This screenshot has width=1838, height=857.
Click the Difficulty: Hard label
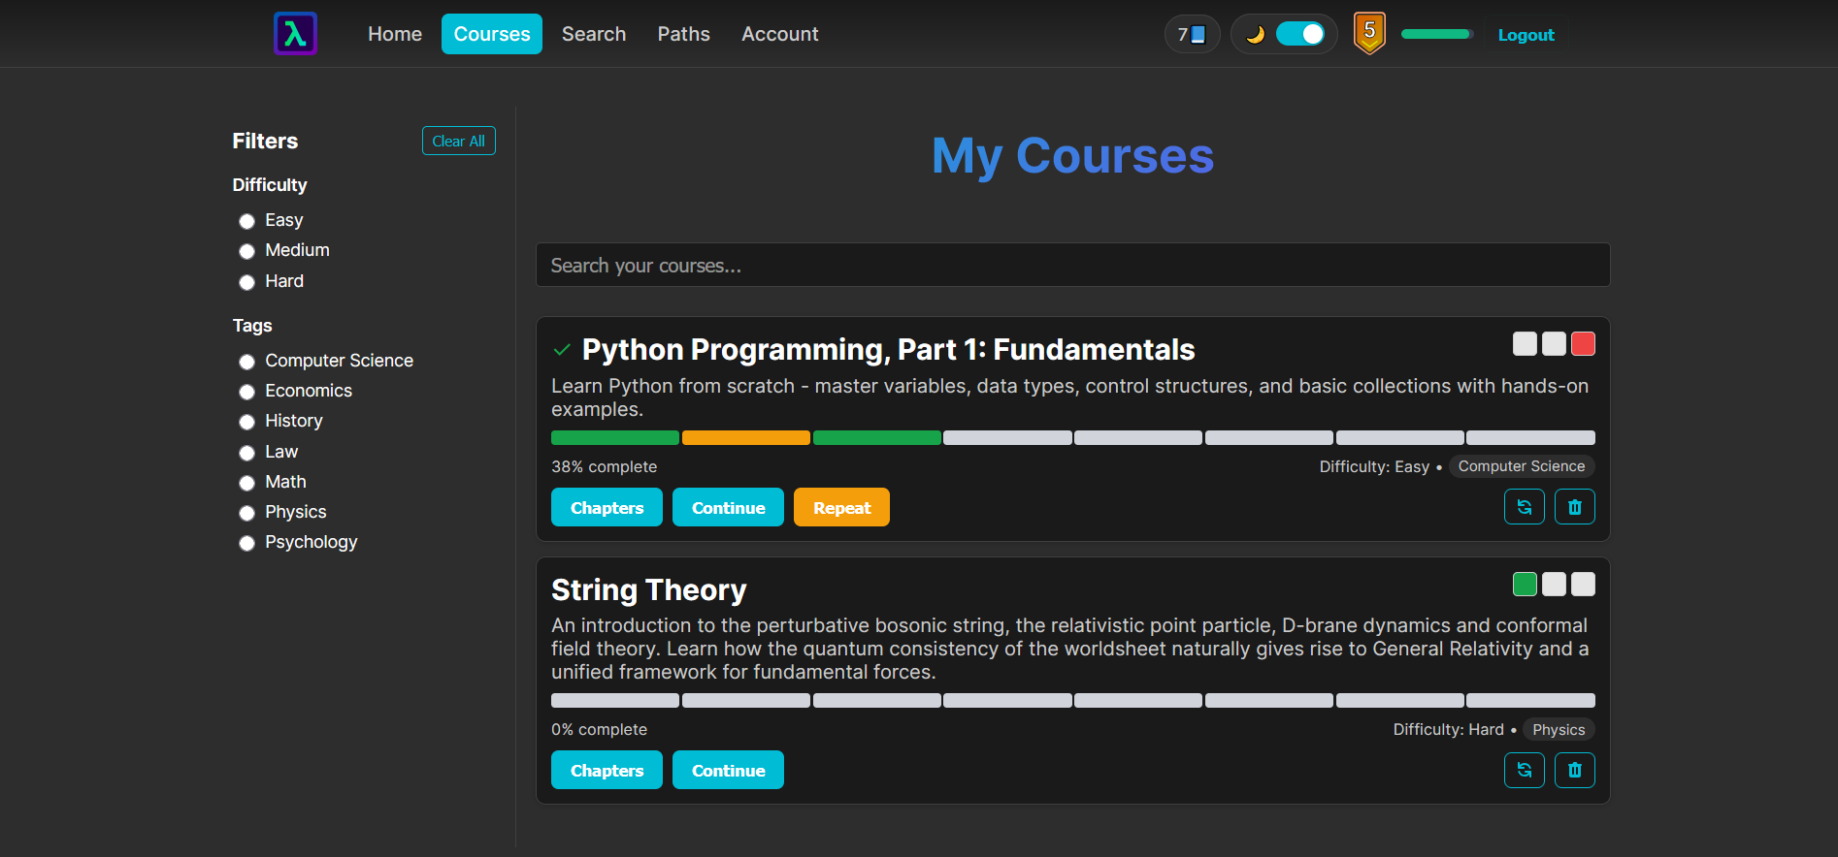(x=1448, y=729)
